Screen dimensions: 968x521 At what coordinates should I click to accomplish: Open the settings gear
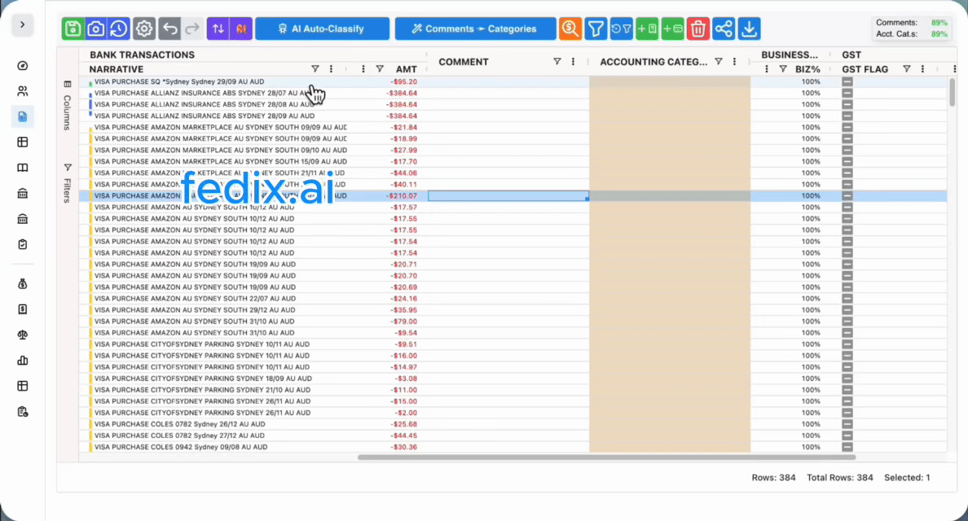click(143, 28)
